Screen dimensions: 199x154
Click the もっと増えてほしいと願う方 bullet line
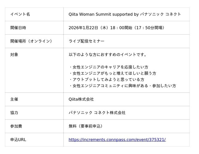click(x=112, y=73)
